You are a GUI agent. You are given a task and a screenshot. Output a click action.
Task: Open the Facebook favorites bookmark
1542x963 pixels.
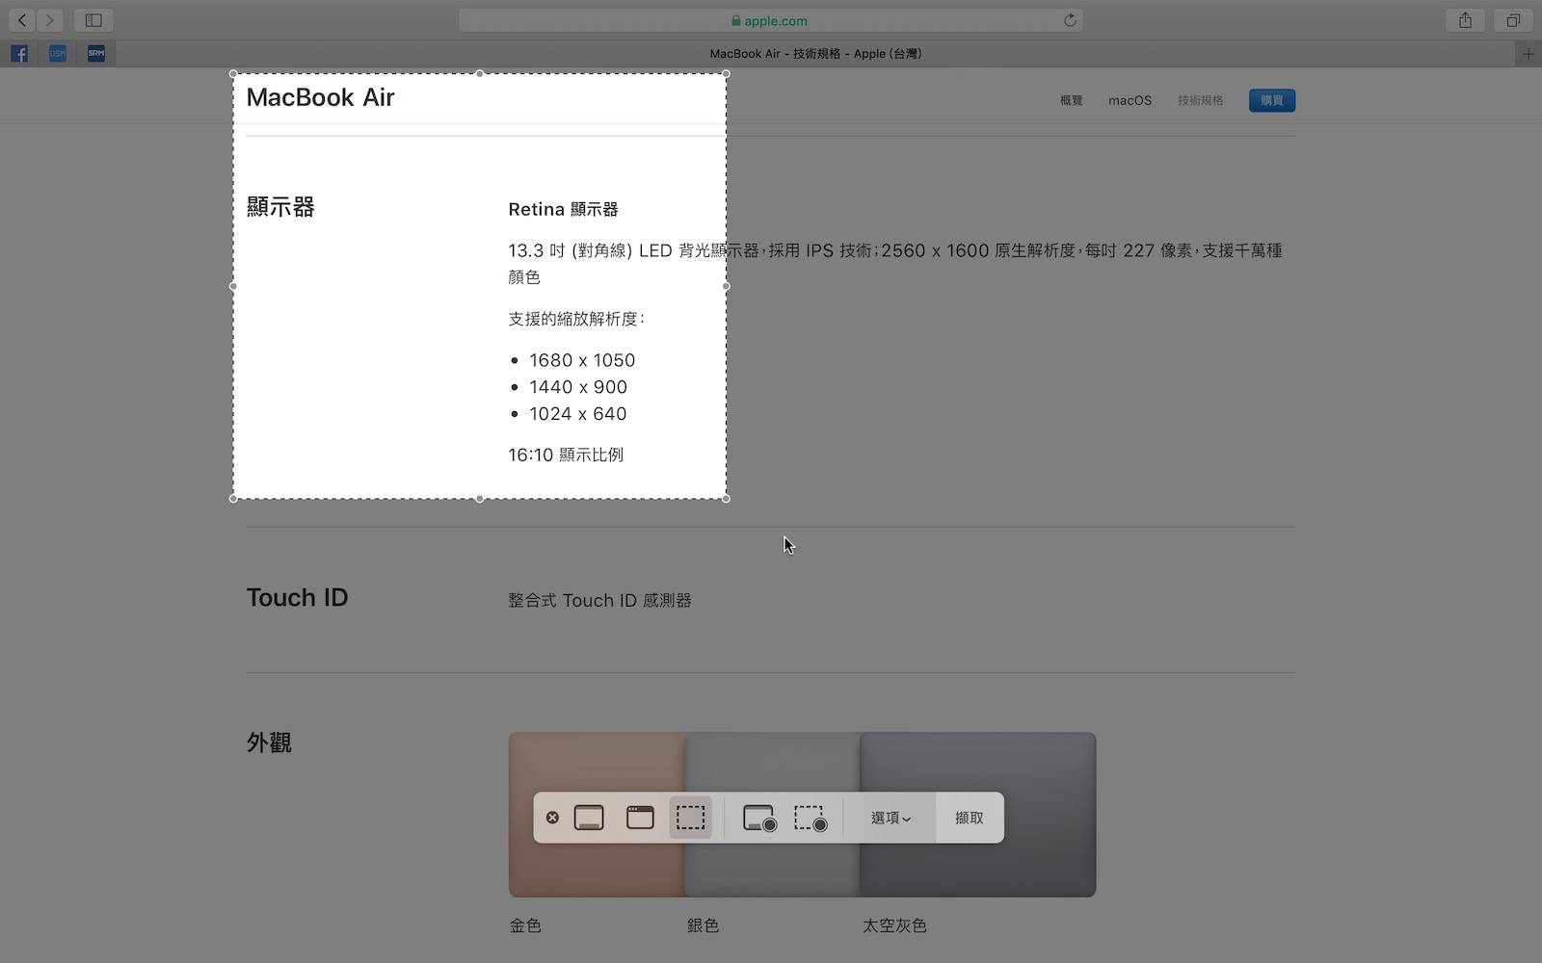tap(19, 54)
